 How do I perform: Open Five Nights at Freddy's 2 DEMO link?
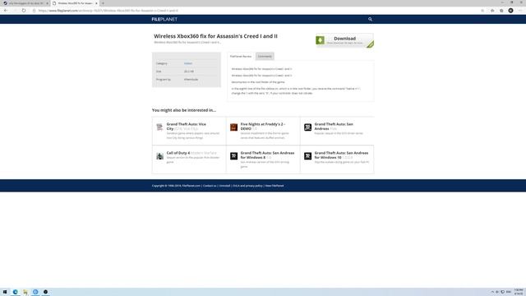263,126
